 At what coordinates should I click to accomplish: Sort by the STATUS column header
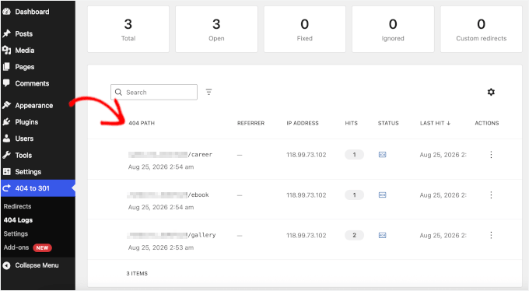[x=388, y=123]
